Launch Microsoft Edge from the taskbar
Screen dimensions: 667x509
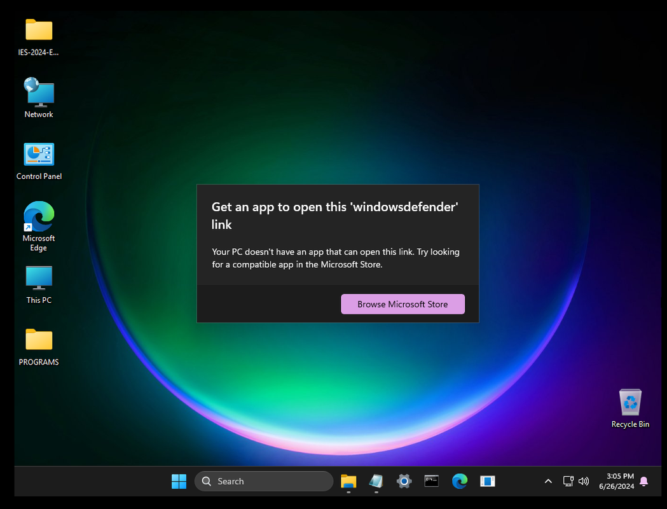(x=460, y=482)
